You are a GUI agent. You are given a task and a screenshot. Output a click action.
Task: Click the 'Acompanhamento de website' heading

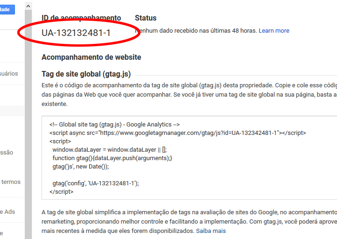(x=91, y=57)
